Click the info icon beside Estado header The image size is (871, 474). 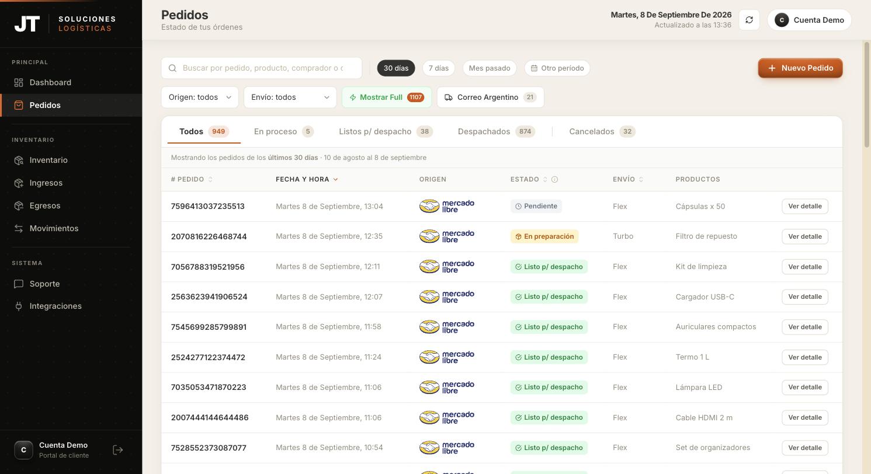(555, 179)
